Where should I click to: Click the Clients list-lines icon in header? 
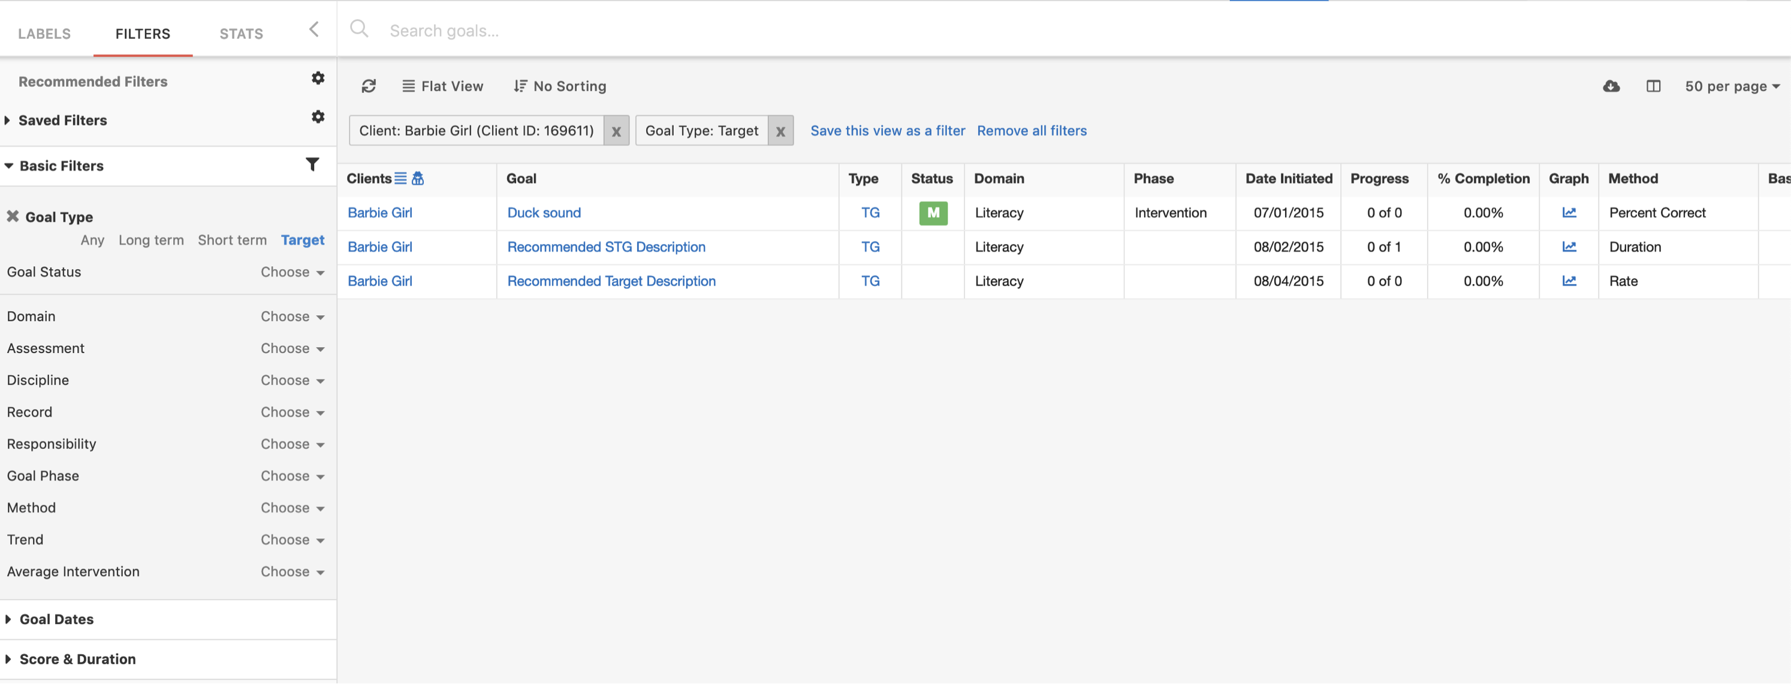400,179
